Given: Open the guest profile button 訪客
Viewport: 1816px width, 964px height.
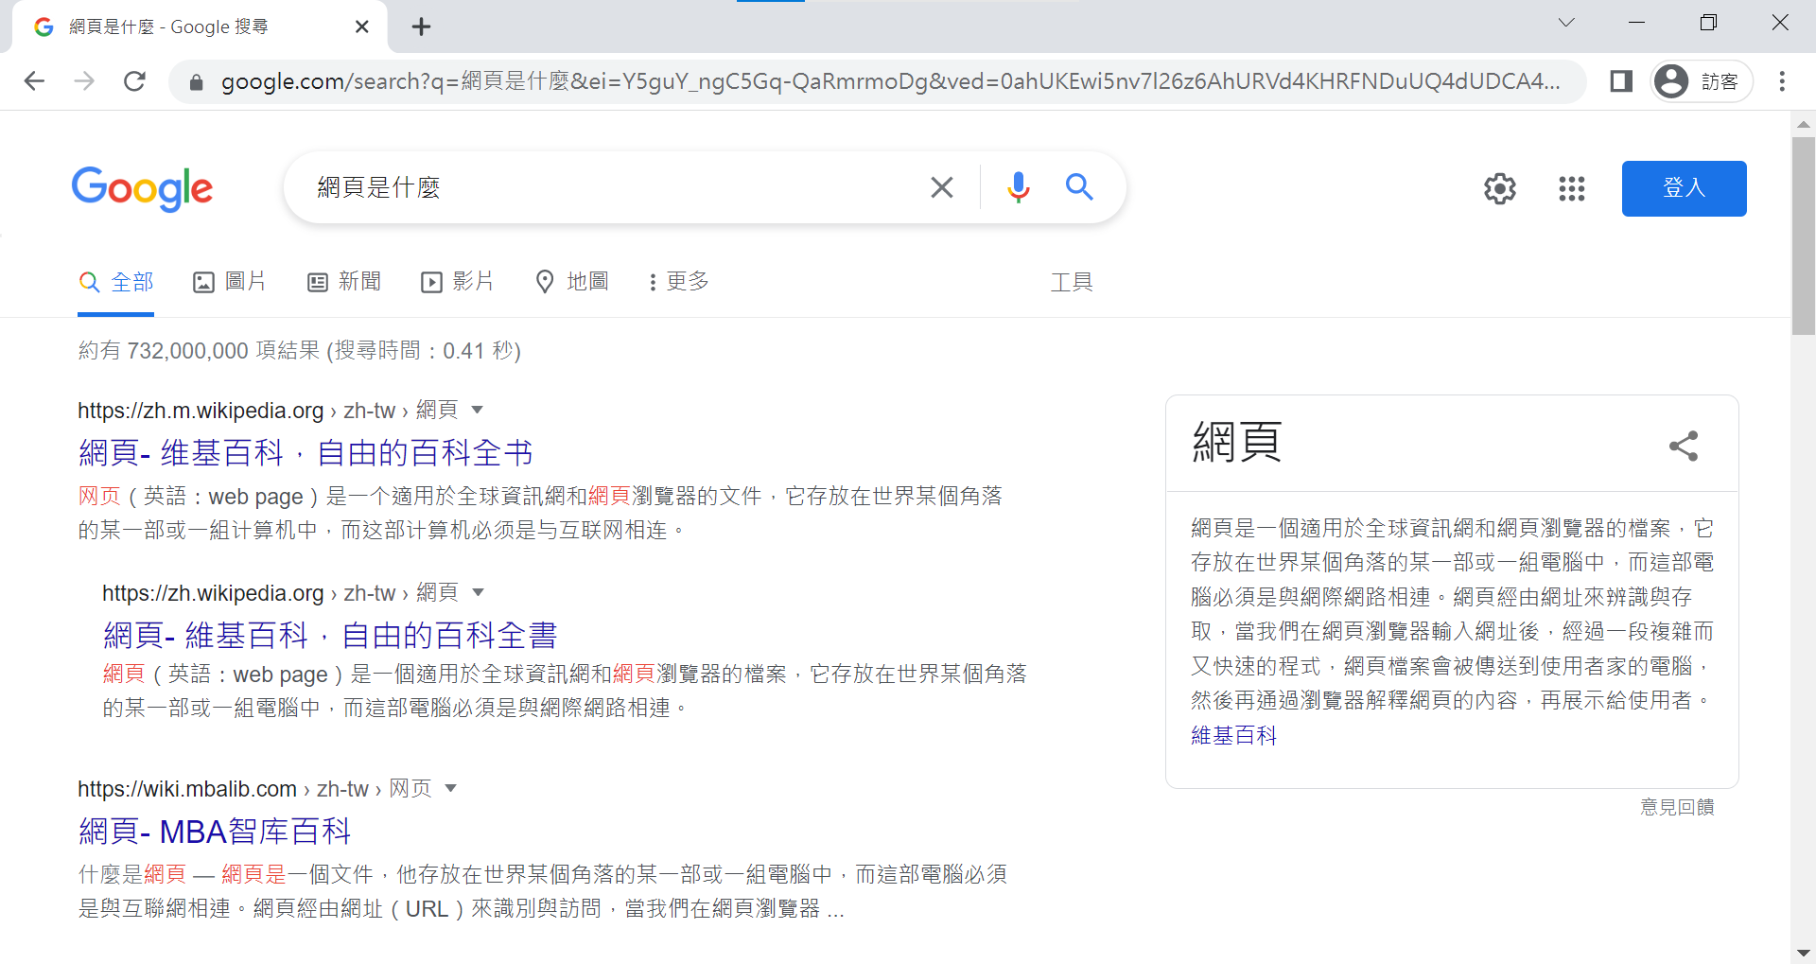Looking at the screenshot, I should 1702,81.
